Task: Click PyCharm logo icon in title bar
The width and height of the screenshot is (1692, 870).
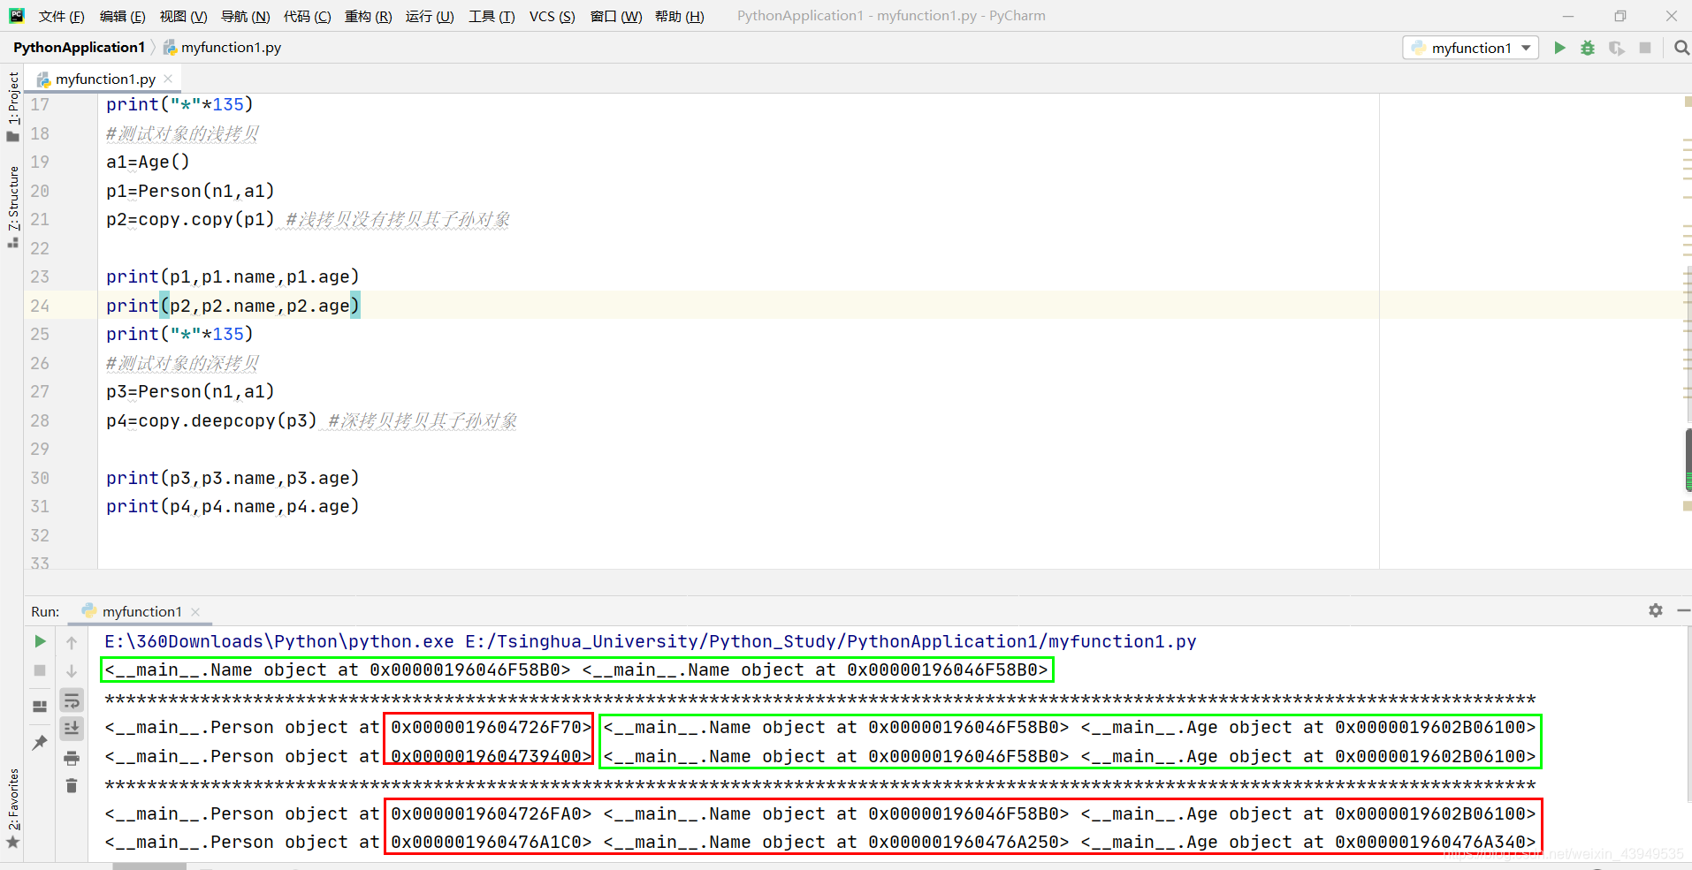Action: point(17,15)
